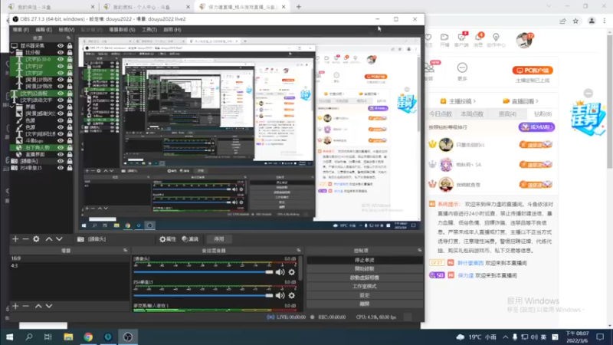This screenshot has width=613, height=345.
Task: Open taskbar search magnifier
Action: (x=29, y=337)
